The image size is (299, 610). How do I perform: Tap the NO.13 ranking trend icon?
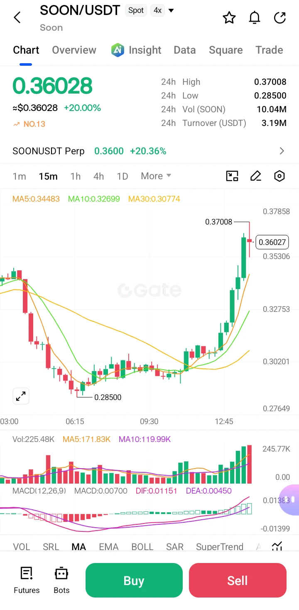click(x=17, y=124)
